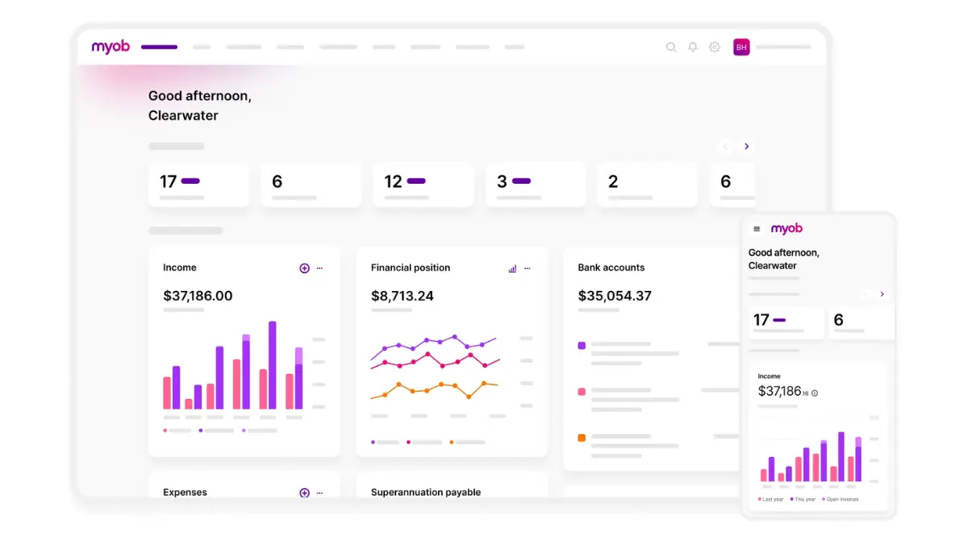Select the first navigation item next to myob logo
968x544 pixels.
pyautogui.click(x=159, y=47)
